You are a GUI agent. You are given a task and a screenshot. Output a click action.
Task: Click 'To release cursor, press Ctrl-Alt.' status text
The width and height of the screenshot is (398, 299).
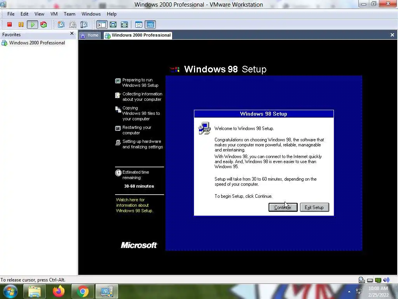pos(33,280)
